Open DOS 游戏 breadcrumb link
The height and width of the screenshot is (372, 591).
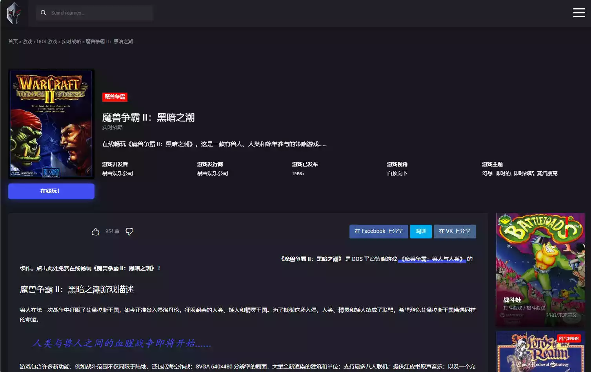47,42
